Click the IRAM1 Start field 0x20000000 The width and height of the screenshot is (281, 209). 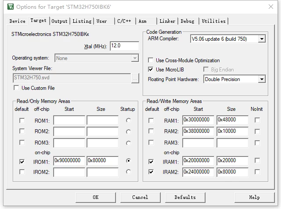[198, 161]
